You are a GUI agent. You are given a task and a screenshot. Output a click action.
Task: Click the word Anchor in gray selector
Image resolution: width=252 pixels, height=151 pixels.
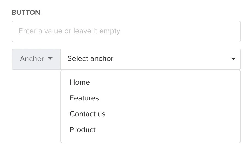click(32, 59)
